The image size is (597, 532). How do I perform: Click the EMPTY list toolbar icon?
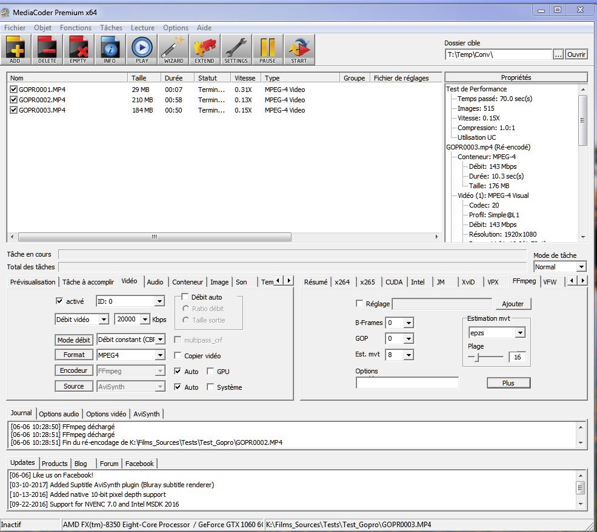[78, 50]
